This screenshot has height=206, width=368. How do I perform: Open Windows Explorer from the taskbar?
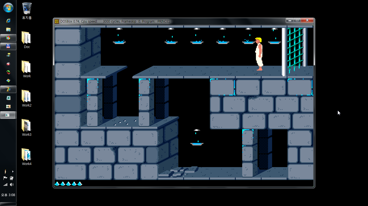(x=8, y=29)
